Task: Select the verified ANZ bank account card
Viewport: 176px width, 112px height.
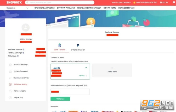Action: (70, 72)
